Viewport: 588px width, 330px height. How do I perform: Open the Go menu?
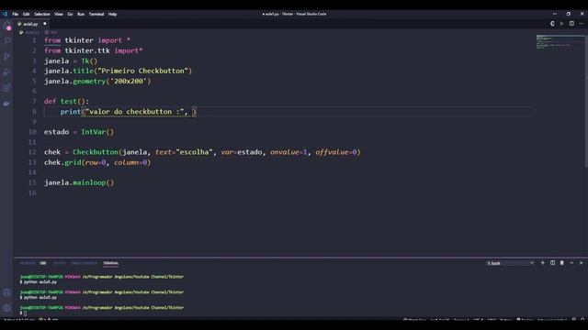pyautogui.click(x=70, y=15)
